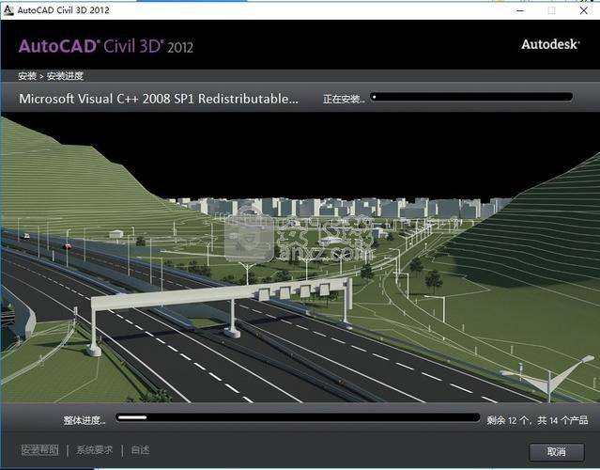Minimize the AutoCAD Civil 3D installer window
Viewport: 600px width, 470px height.
click(520, 10)
